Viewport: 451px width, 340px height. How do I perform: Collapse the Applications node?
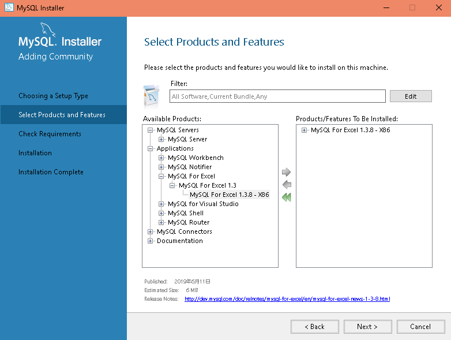pyautogui.click(x=150, y=148)
